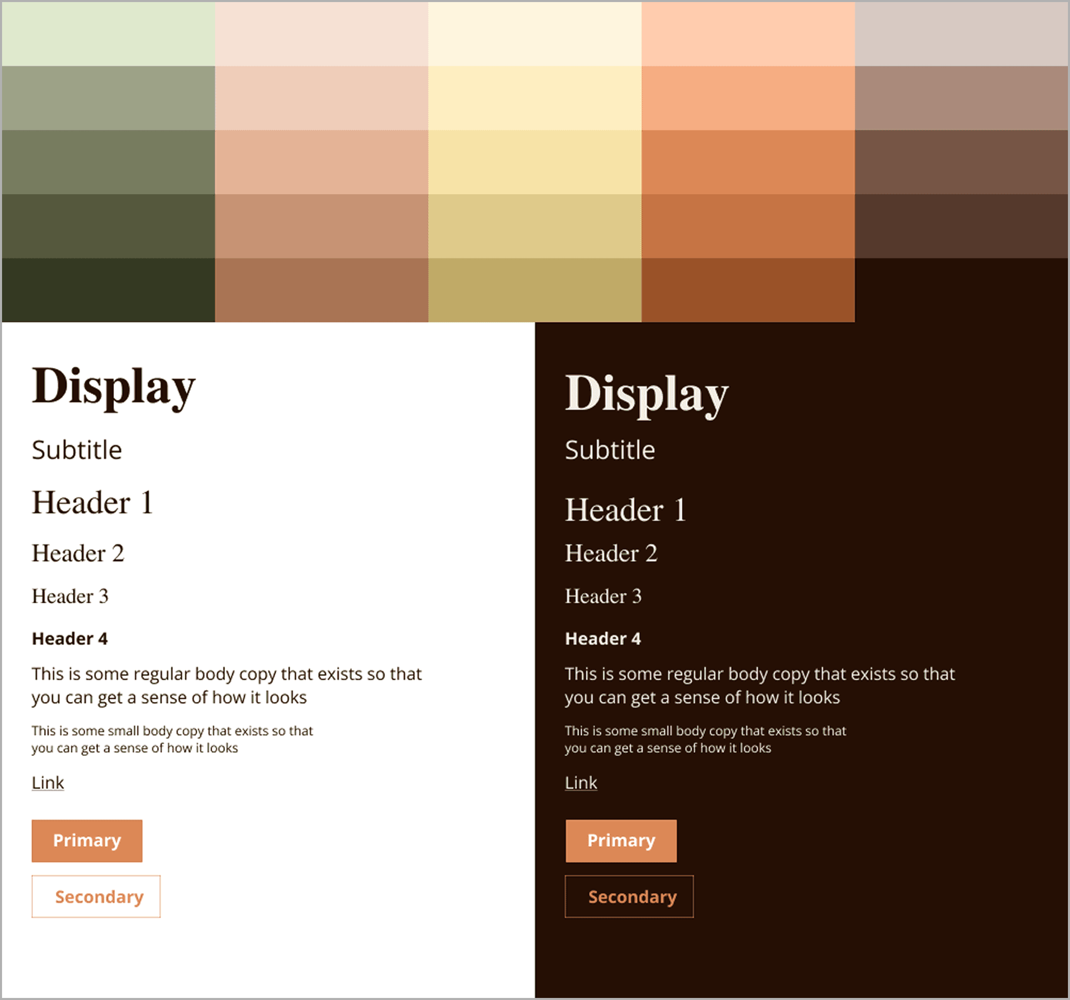Viewport: 1070px width, 1000px height.
Task: Click the Primary button in the dark panel
Action: point(621,841)
